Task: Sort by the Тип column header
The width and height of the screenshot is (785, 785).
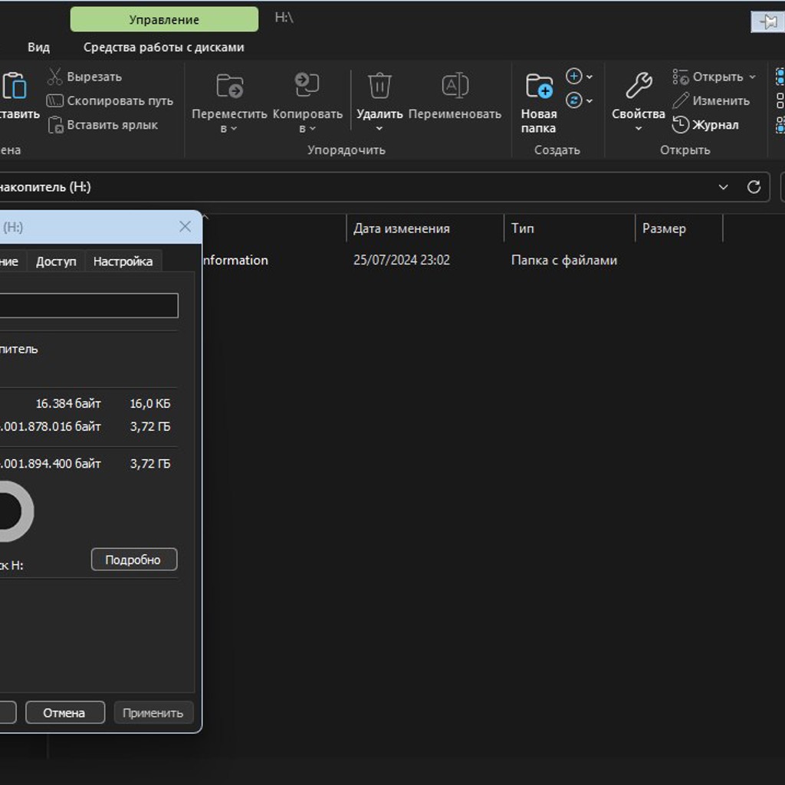Action: [570, 228]
